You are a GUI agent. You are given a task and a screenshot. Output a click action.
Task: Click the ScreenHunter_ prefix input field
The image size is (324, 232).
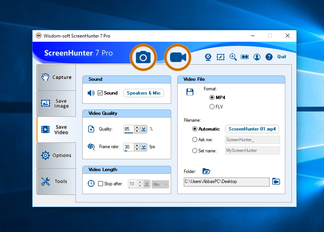[252, 140]
